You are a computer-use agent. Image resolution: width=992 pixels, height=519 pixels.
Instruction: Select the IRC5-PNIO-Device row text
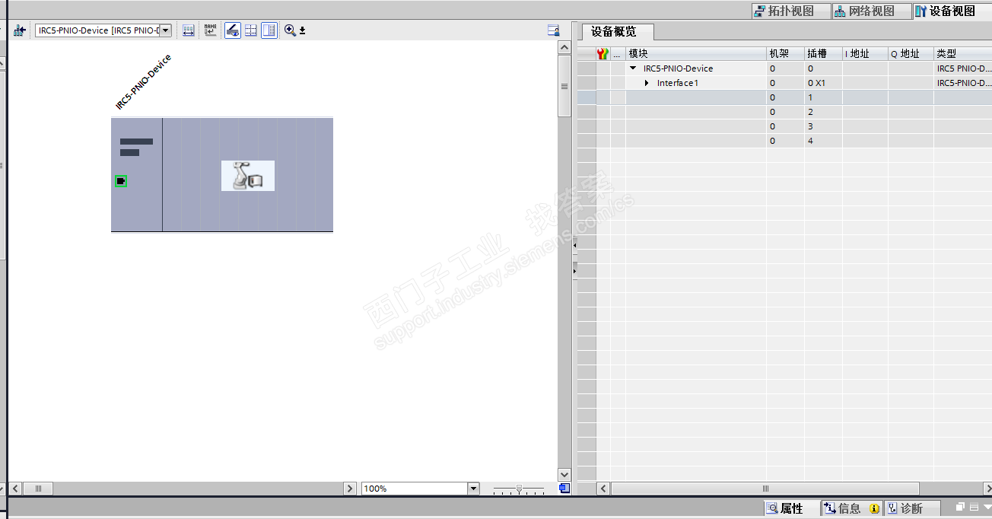click(x=678, y=68)
